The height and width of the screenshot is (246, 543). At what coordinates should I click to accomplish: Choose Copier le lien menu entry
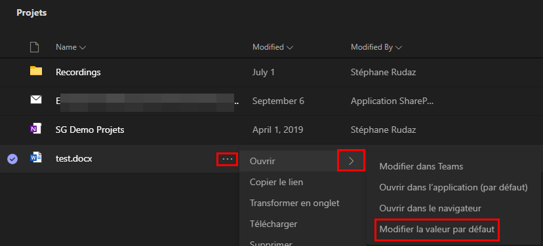click(276, 182)
